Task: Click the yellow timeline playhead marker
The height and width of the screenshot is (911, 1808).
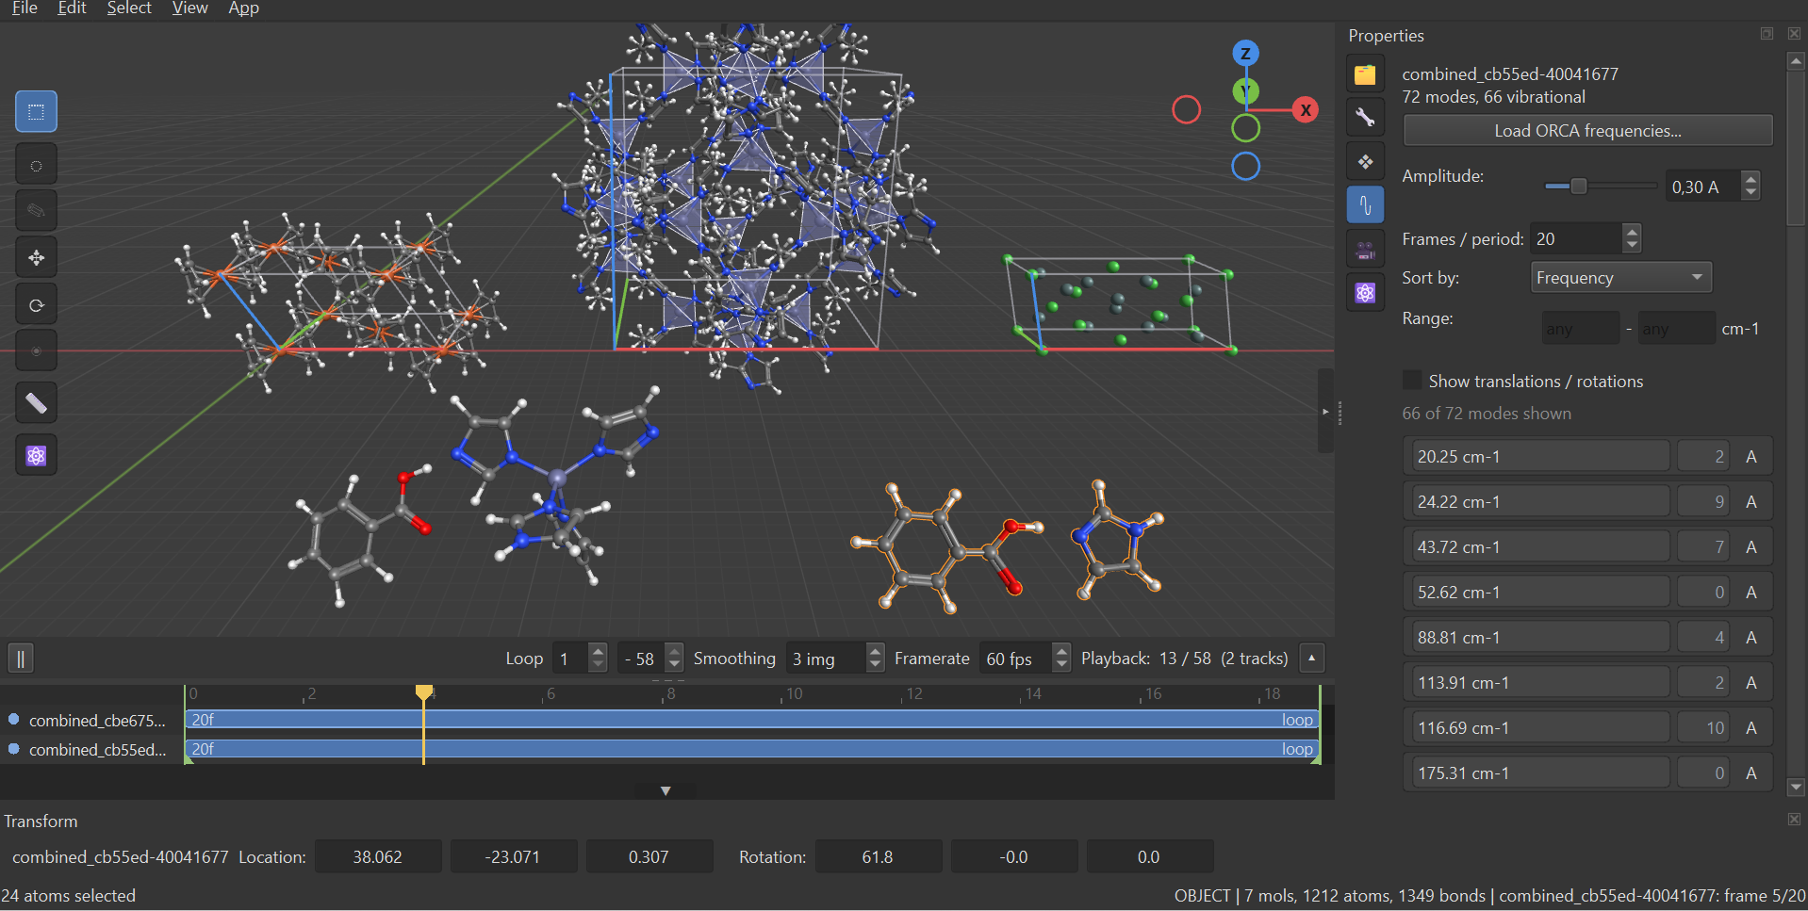Action: [424, 693]
